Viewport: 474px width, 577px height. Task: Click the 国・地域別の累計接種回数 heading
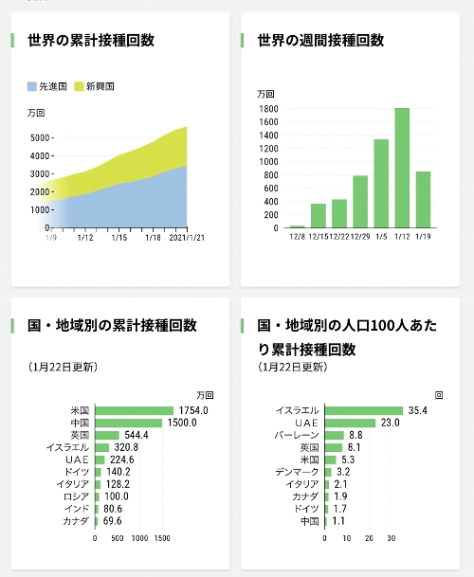[x=112, y=325]
